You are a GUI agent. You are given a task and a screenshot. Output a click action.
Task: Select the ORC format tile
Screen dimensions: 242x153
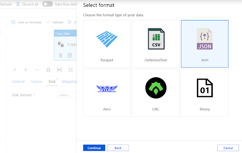coord(156,93)
